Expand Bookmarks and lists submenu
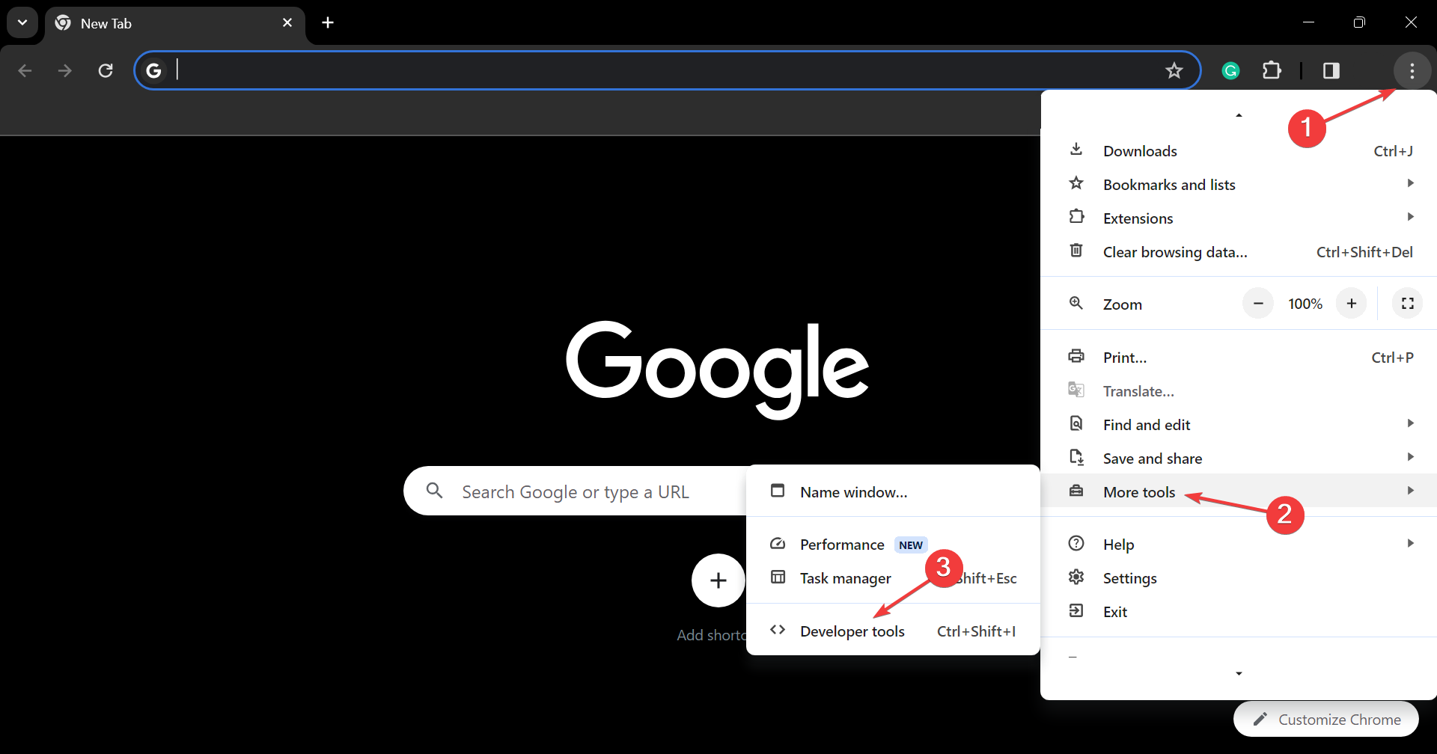 tap(1239, 185)
